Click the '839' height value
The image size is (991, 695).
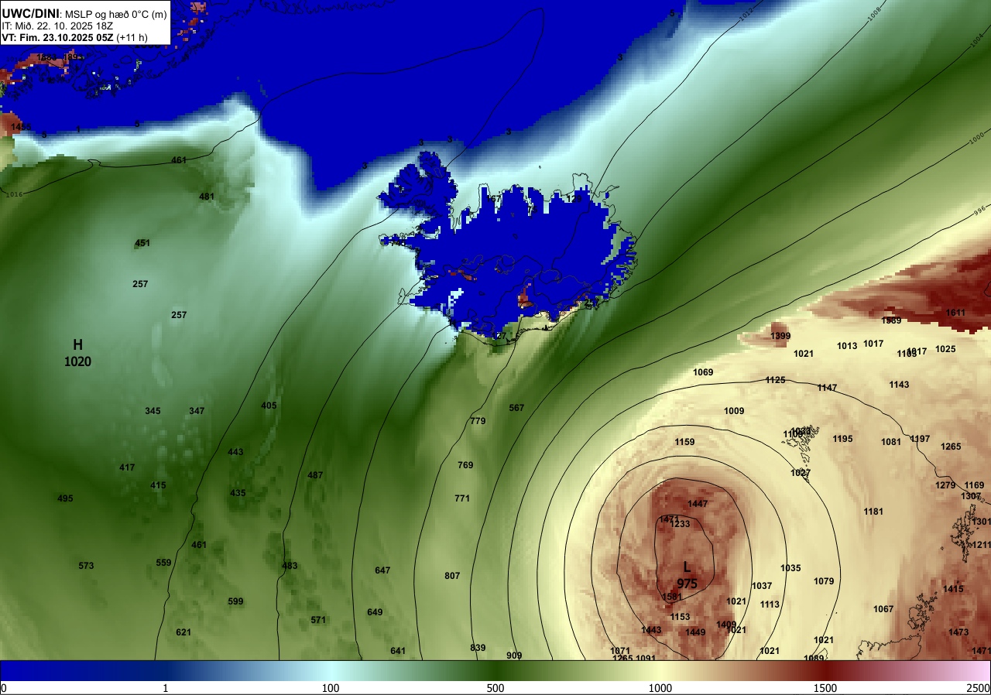[x=478, y=648]
